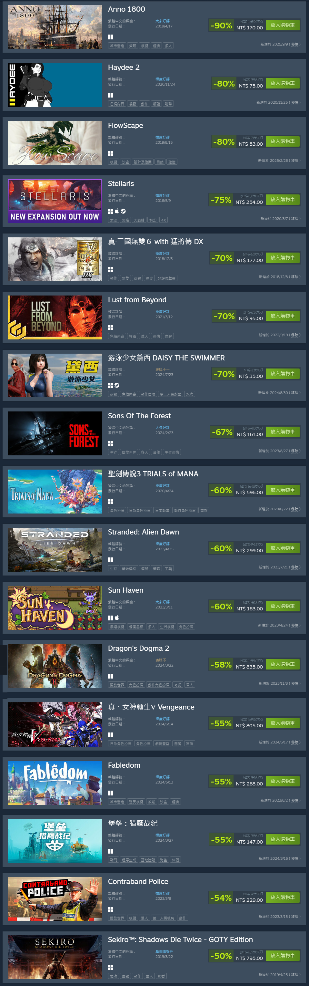The width and height of the screenshot is (309, 986).
Task: Click Windows icon under Dragon's Dogma 2
Action: 110,676
